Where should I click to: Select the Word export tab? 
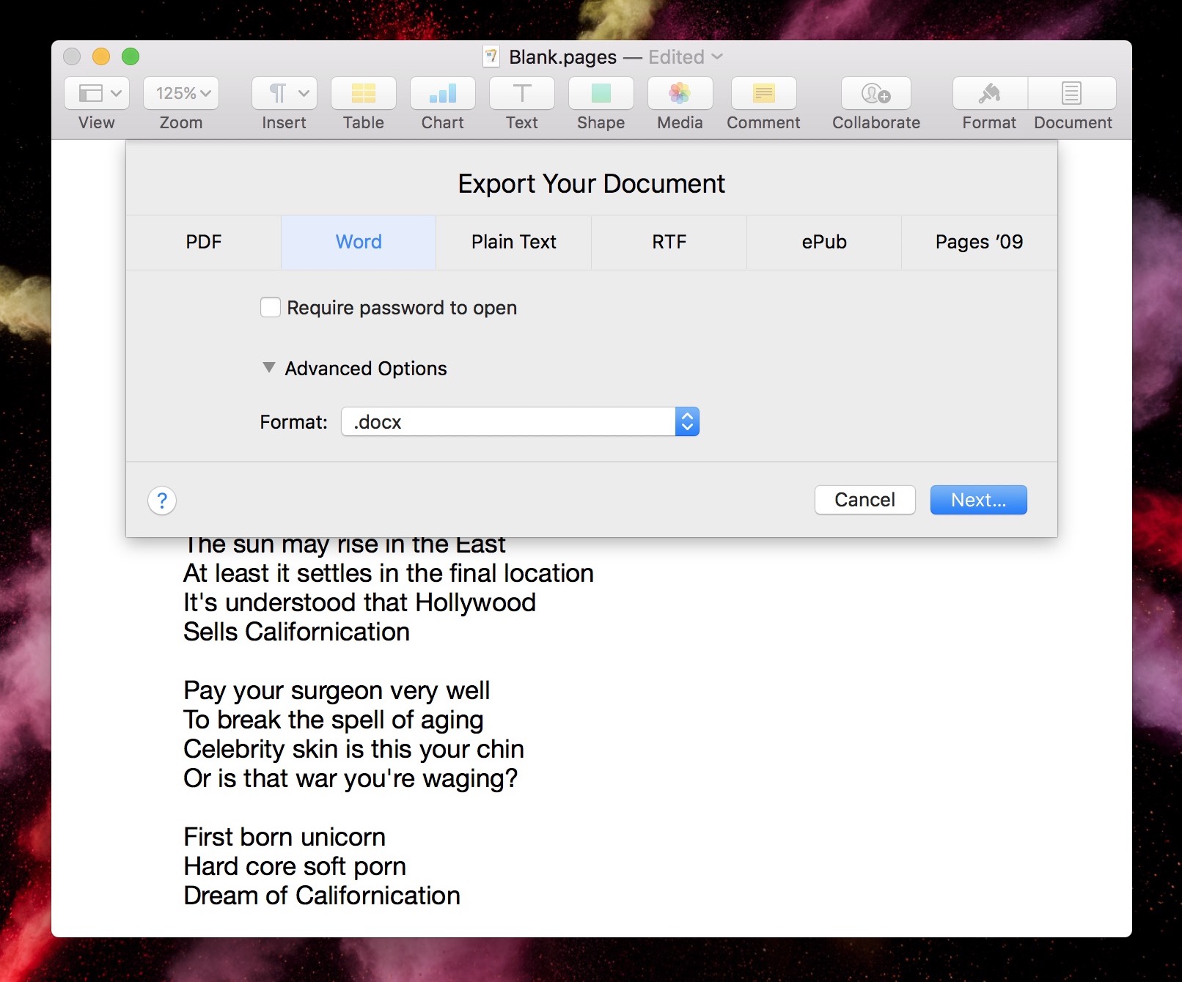point(359,243)
